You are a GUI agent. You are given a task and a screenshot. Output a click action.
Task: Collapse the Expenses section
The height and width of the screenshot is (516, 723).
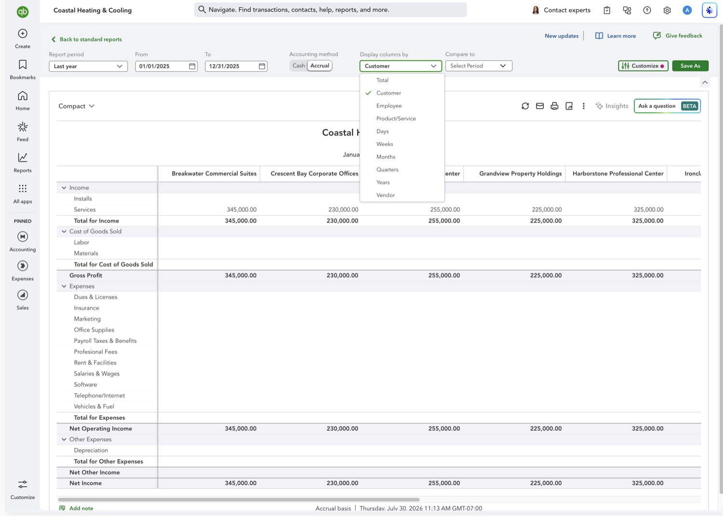tap(64, 286)
